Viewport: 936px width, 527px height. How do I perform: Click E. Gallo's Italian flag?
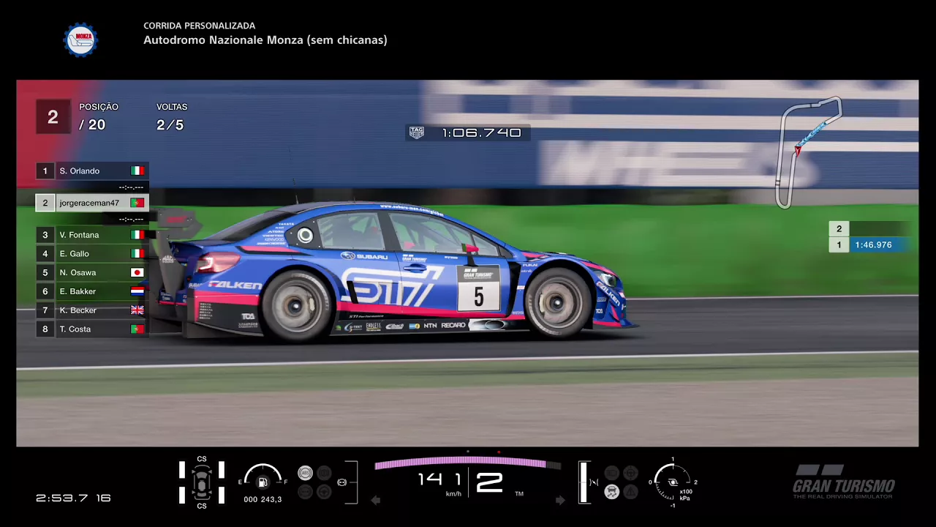pos(137,253)
